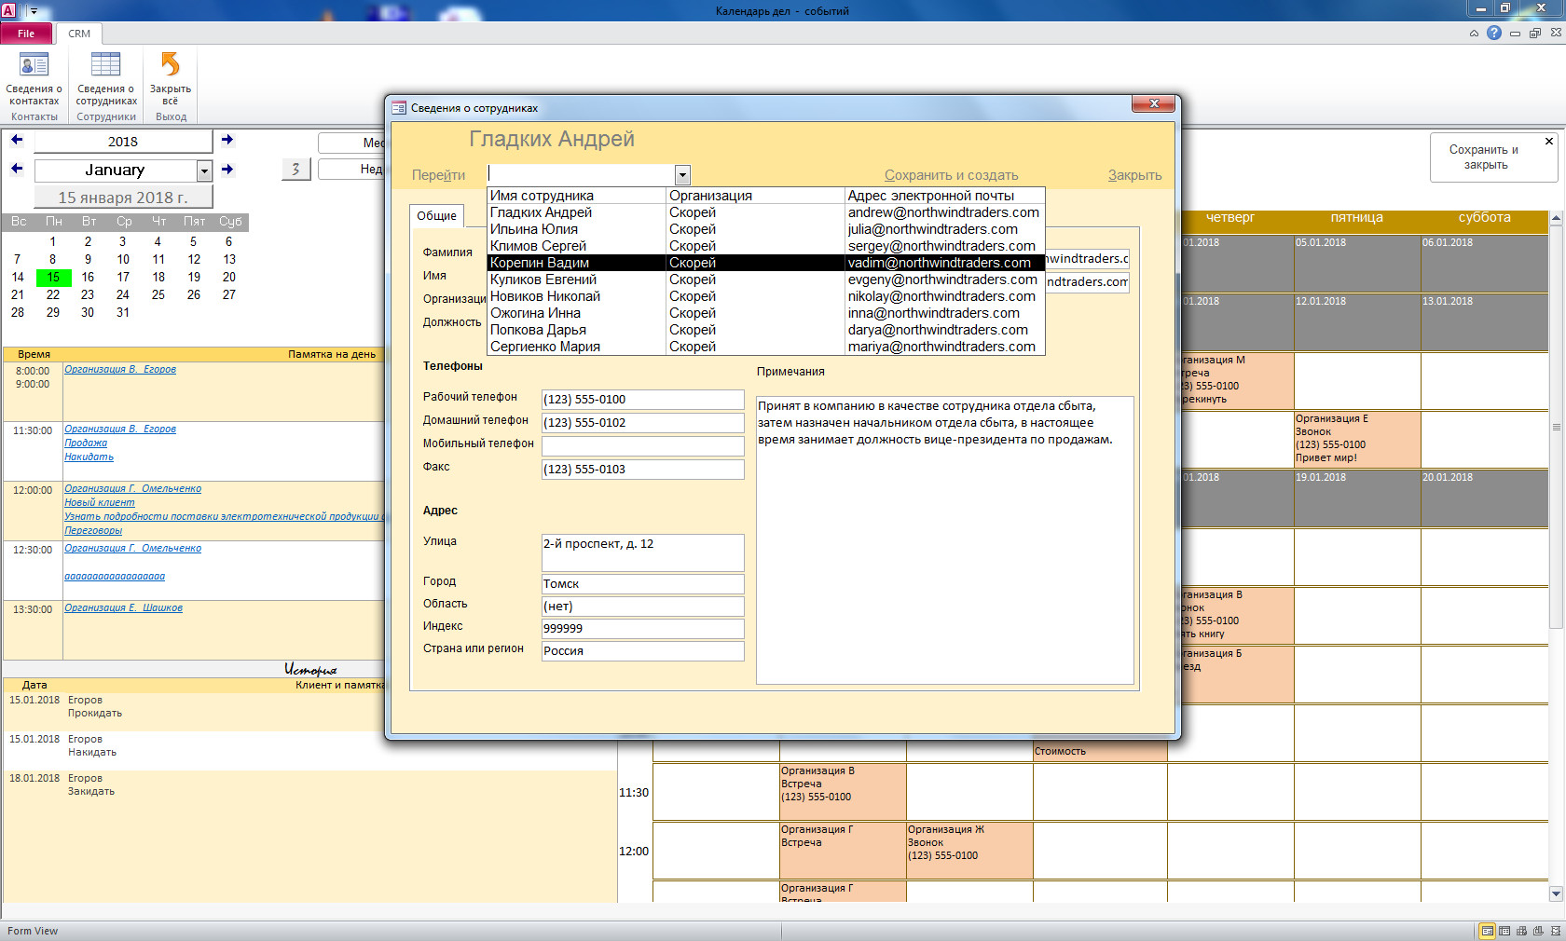Select Корепин Вадим in dropdown list
The image size is (1566, 941).
tap(765, 263)
